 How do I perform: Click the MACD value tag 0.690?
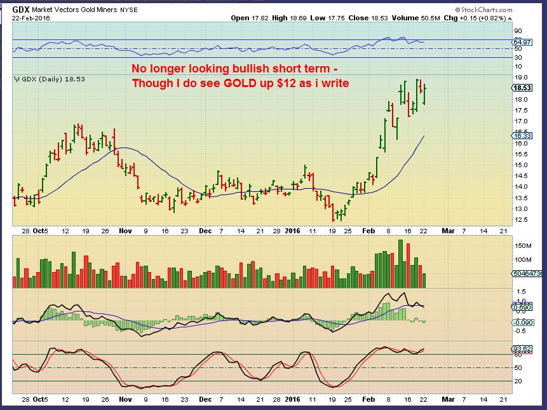pyautogui.click(x=522, y=308)
